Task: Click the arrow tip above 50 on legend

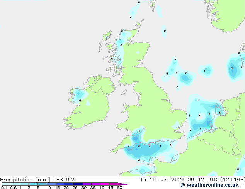Action: (x=122, y=184)
